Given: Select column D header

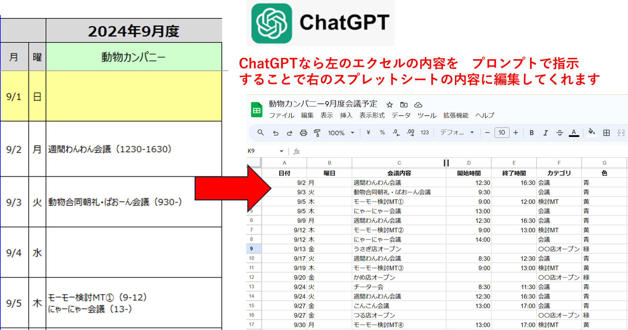Looking at the screenshot, I should click(x=469, y=163).
